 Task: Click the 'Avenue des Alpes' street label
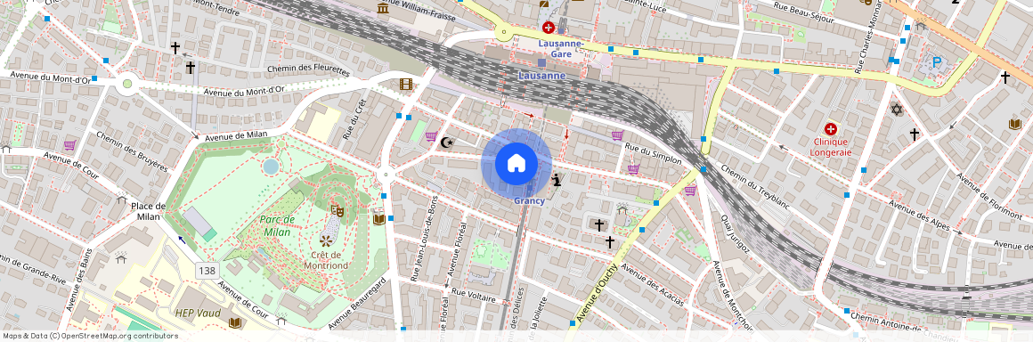921,216
